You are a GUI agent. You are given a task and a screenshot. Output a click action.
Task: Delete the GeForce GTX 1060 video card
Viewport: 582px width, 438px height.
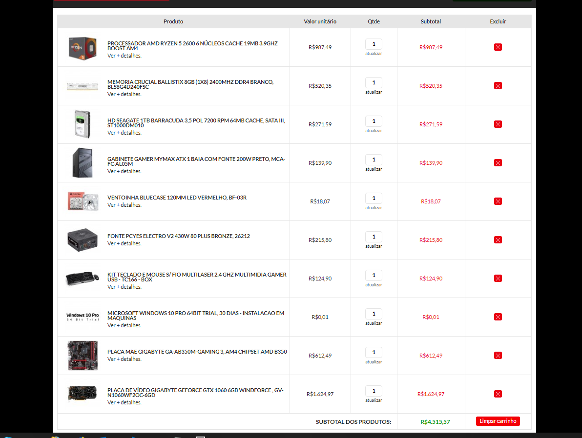(x=498, y=394)
